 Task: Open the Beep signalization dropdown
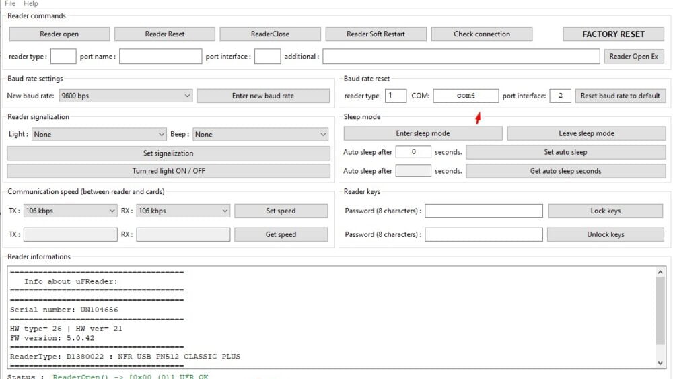pyautogui.click(x=260, y=135)
